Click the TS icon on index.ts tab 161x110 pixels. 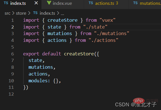[x=6, y=3]
